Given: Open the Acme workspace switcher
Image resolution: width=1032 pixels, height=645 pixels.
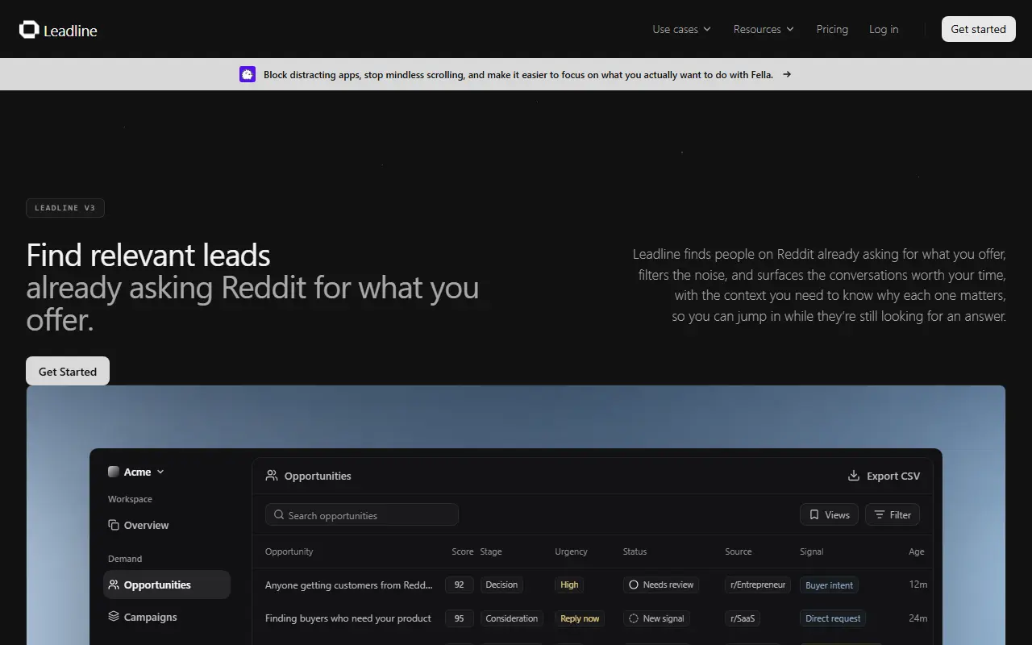Looking at the screenshot, I should tap(136, 472).
